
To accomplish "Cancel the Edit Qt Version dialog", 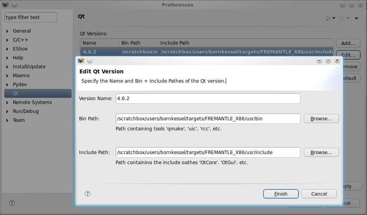I will tap(319, 194).
